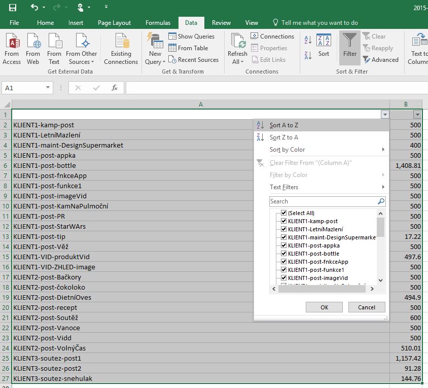Click Edit Links in Connections group
The image size is (428, 388).
point(268,60)
